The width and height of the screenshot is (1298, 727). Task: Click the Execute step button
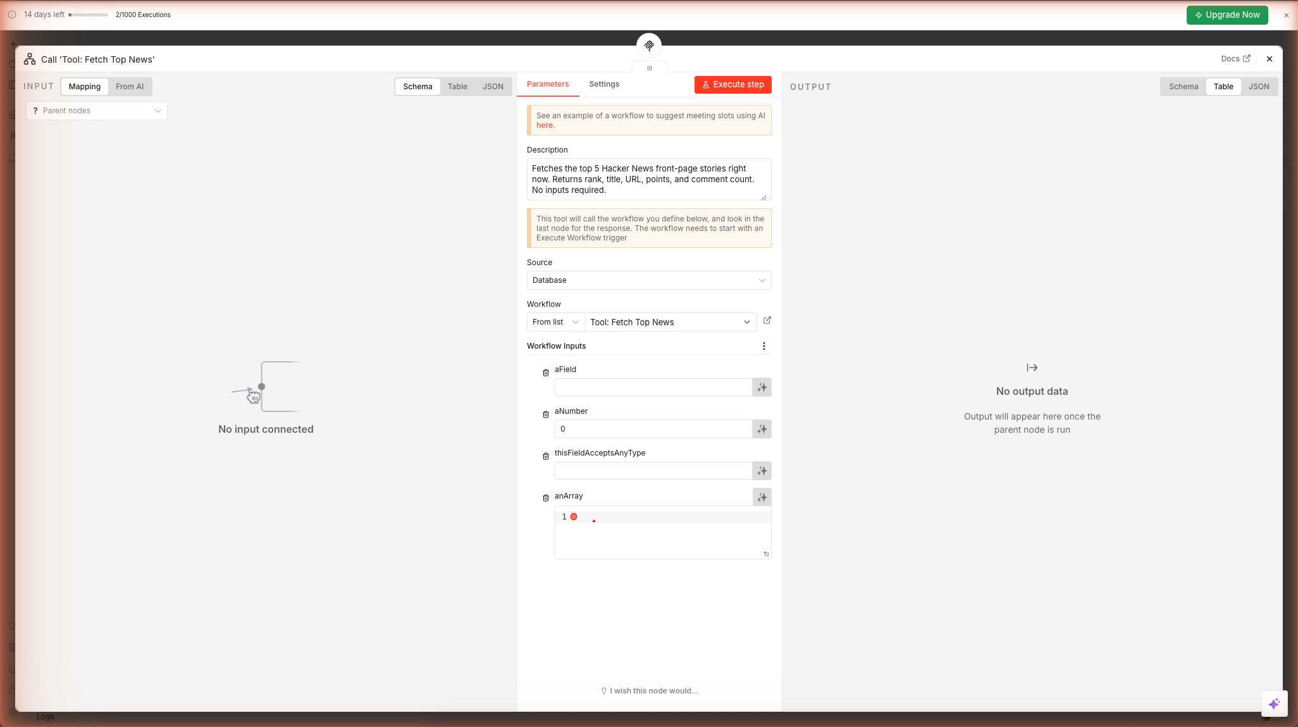[732, 85]
